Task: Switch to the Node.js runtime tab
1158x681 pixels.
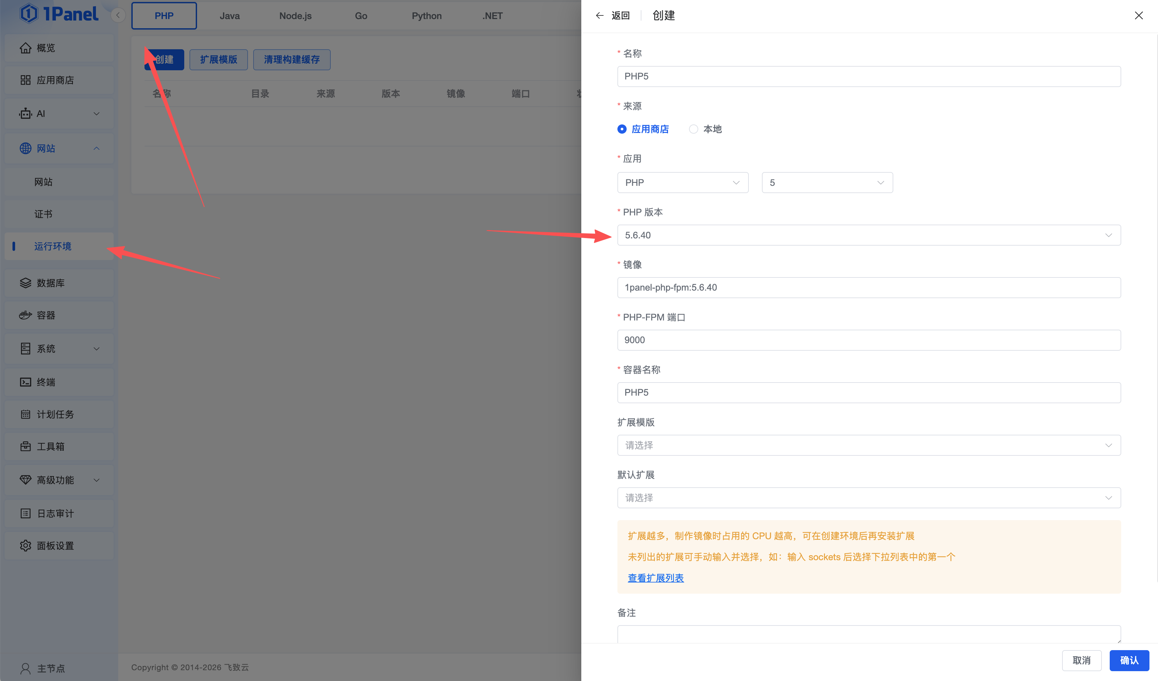Action: pos(295,16)
